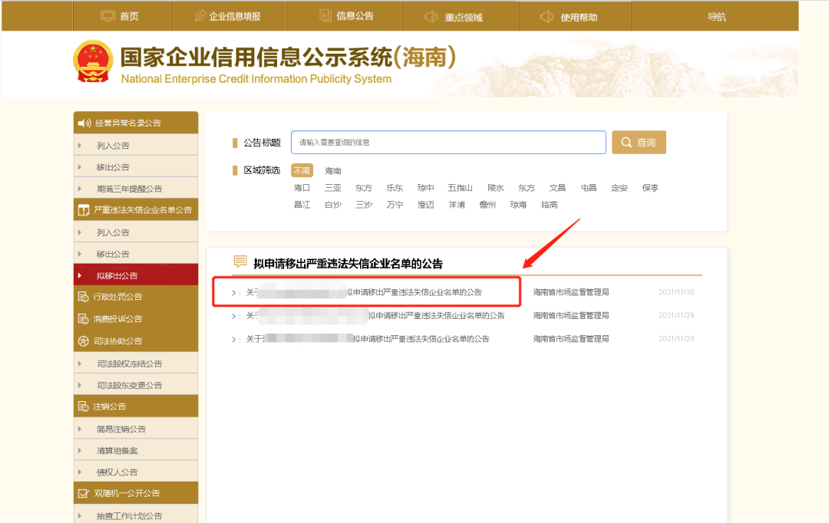Select the 行政处罚公告 sidebar icon
The width and height of the screenshot is (829, 523).
[84, 296]
